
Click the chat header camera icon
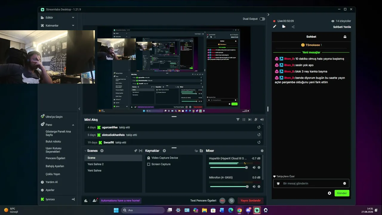[284, 26]
